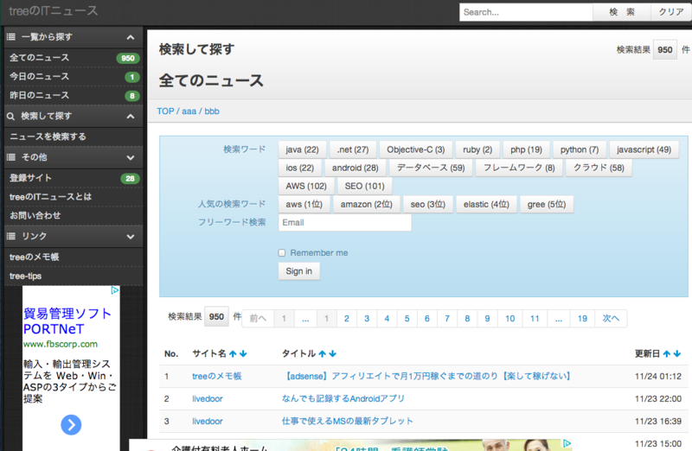Expand the その他 section chevron
This screenshot has width=692, height=451.
131,157
